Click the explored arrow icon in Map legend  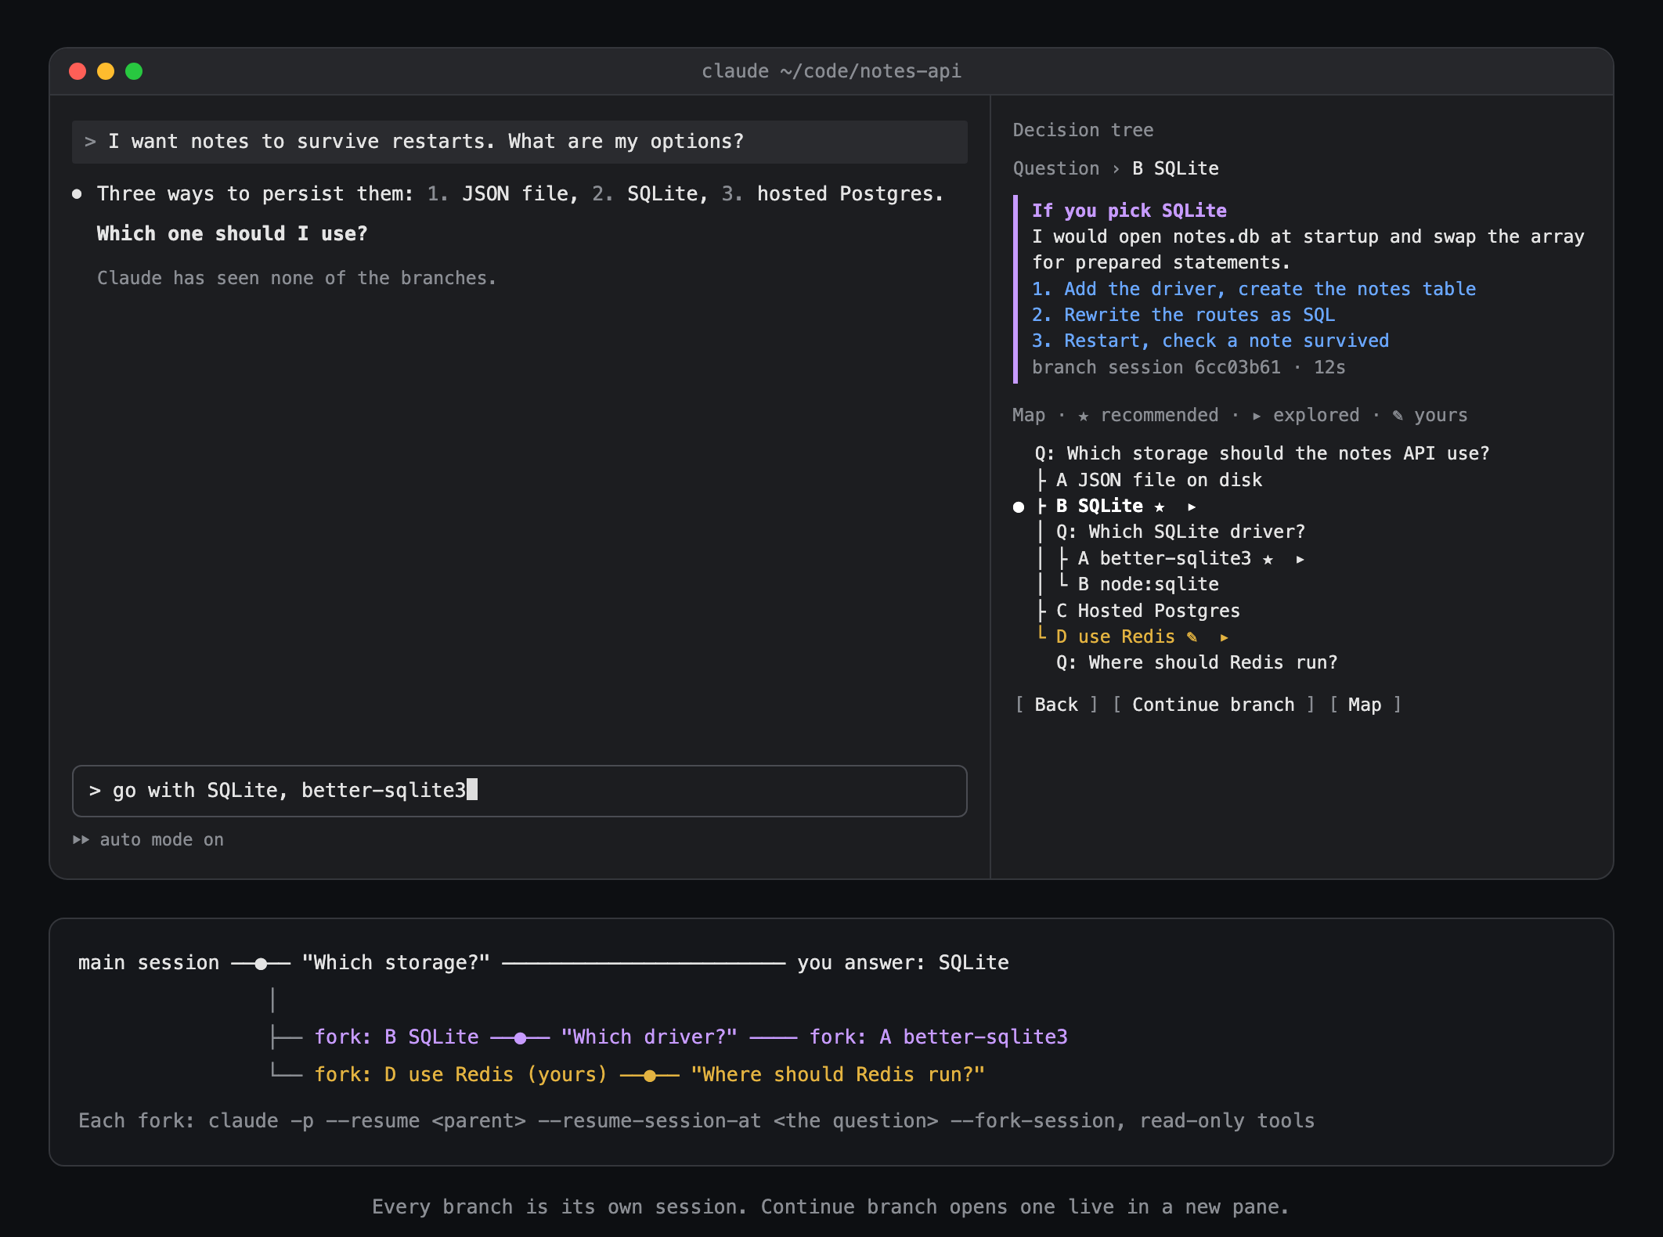click(1257, 416)
